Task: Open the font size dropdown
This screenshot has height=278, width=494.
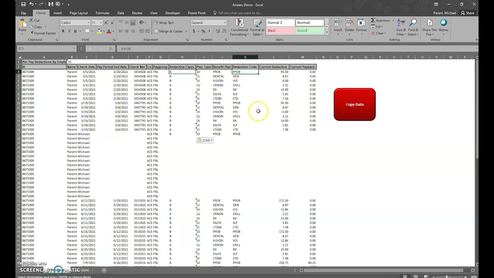Action: (101, 23)
